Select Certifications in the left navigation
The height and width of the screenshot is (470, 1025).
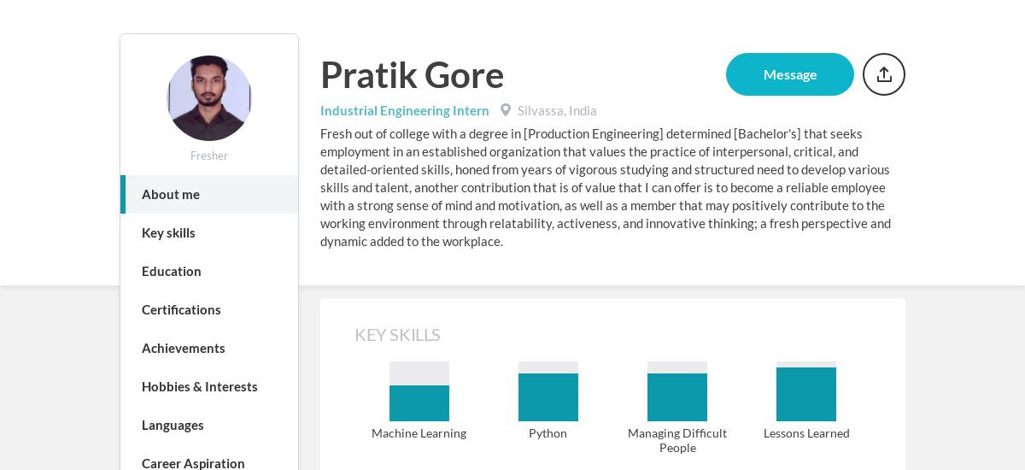[209, 309]
